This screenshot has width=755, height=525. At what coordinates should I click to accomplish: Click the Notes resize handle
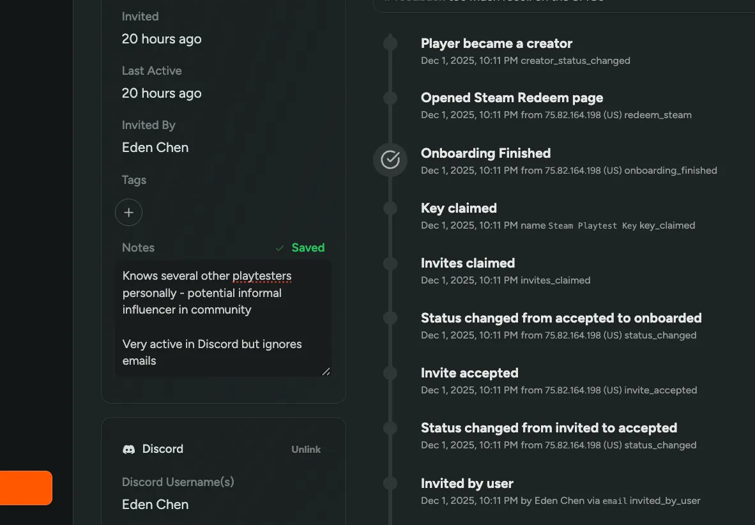point(326,371)
